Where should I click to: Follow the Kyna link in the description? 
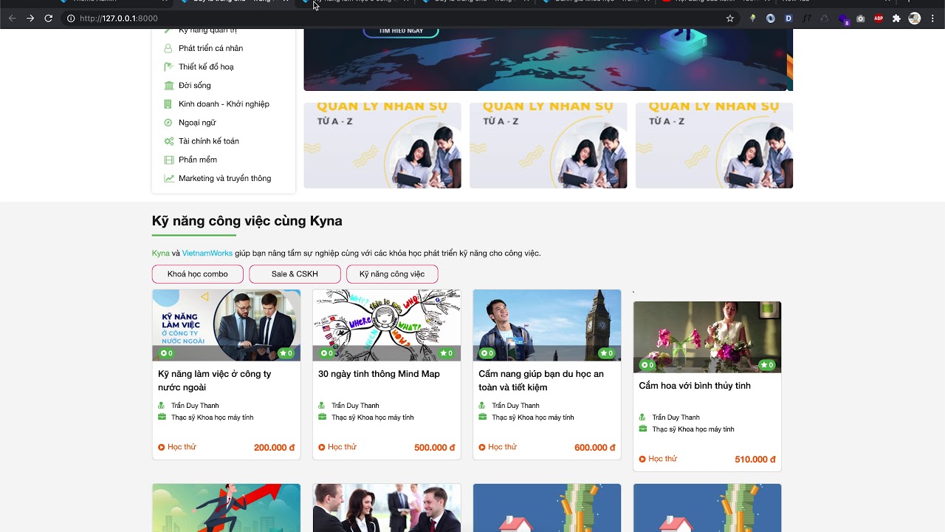point(160,253)
